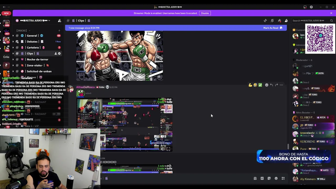React with the green checkmark emoji
The width and height of the screenshot is (336, 189).
(x=260, y=85)
